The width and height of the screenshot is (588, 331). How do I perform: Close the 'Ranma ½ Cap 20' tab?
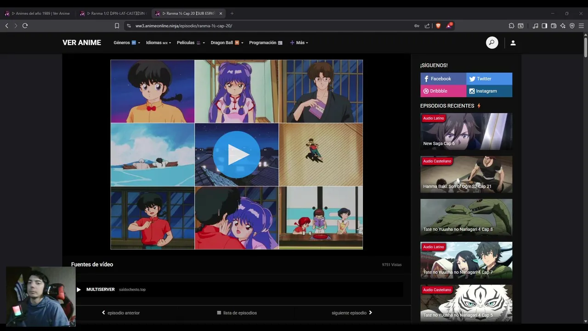pyautogui.click(x=221, y=13)
